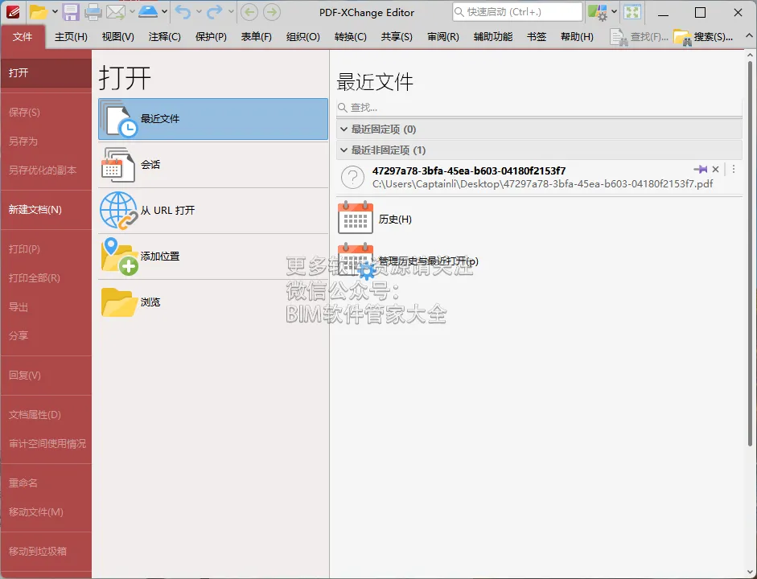Screen dimensions: 757x579
Task: Click the PDF-XChange app logo icon
Action: tap(13, 11)
